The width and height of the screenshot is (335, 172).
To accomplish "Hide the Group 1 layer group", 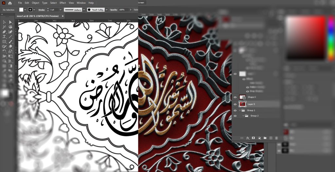I will click(235, 111).
